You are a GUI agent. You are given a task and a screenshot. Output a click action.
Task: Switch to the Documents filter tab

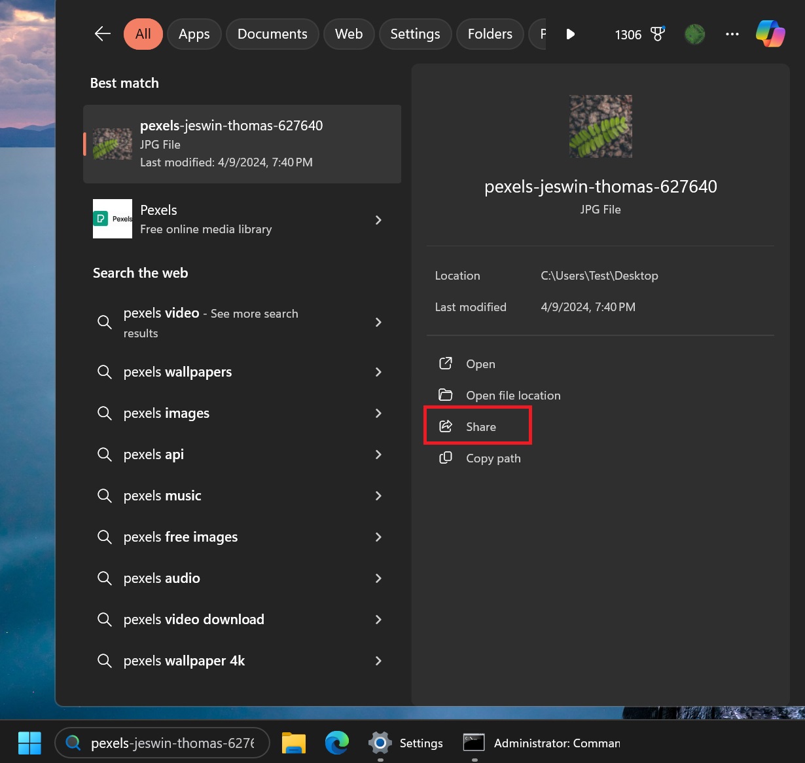(272, 34)
